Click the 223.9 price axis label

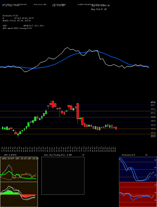coord(153,105)
